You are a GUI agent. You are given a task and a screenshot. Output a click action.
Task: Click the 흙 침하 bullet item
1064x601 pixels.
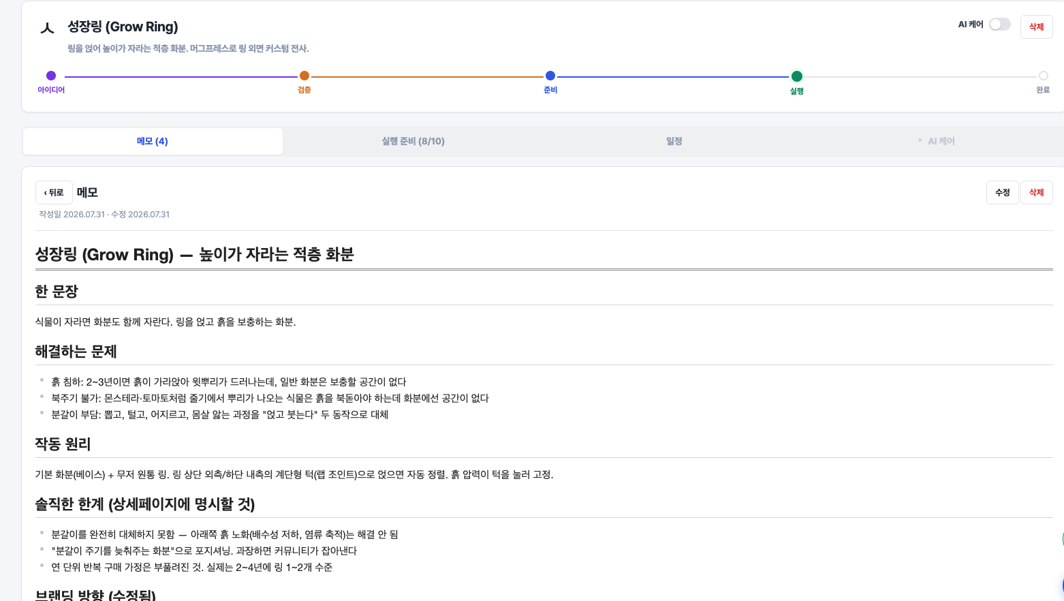pos(228,382)
